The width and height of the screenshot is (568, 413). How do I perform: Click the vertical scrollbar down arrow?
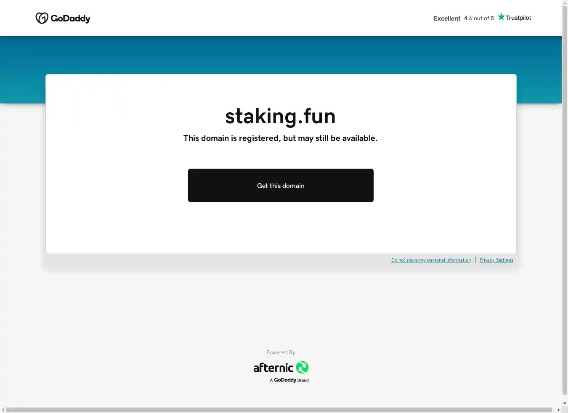tap(565, 403)
